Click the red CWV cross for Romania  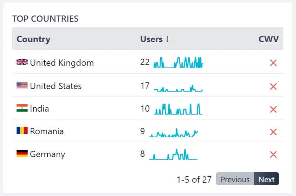[x=273, y=132]
